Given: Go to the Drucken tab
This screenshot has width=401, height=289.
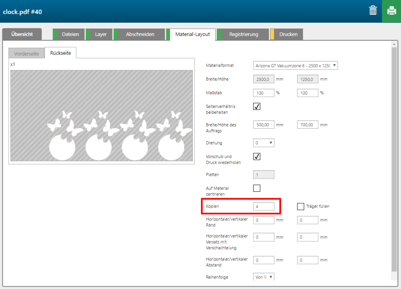Looking at the screenshot, I should pos(288,34).
